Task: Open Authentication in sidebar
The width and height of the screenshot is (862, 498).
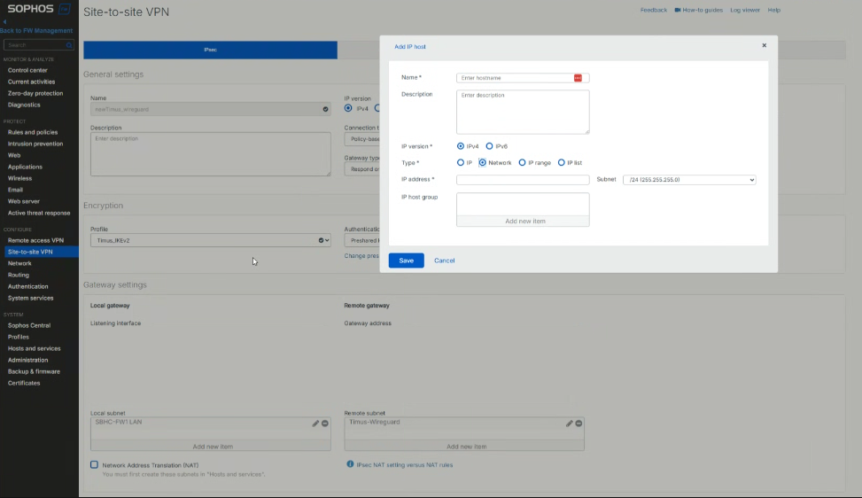Action: tap(27, 286)
